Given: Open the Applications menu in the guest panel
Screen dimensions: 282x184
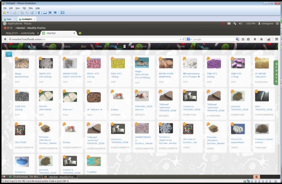Looking at the screenshot, I should [15, 24].
